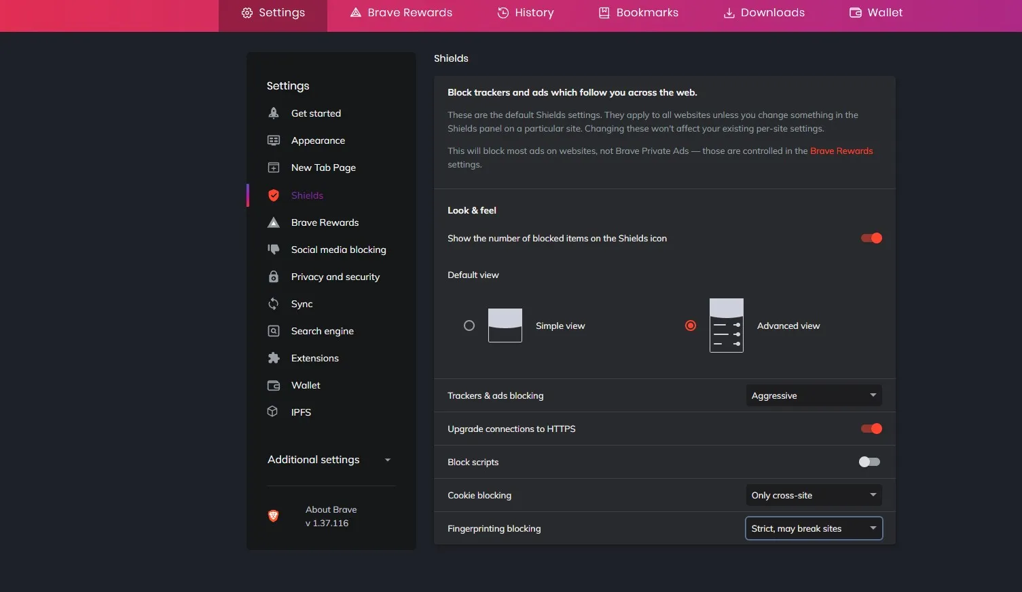The image size is (1022, 592).
Task: Open Privacy and security via padlock icon
Action: 273,276
